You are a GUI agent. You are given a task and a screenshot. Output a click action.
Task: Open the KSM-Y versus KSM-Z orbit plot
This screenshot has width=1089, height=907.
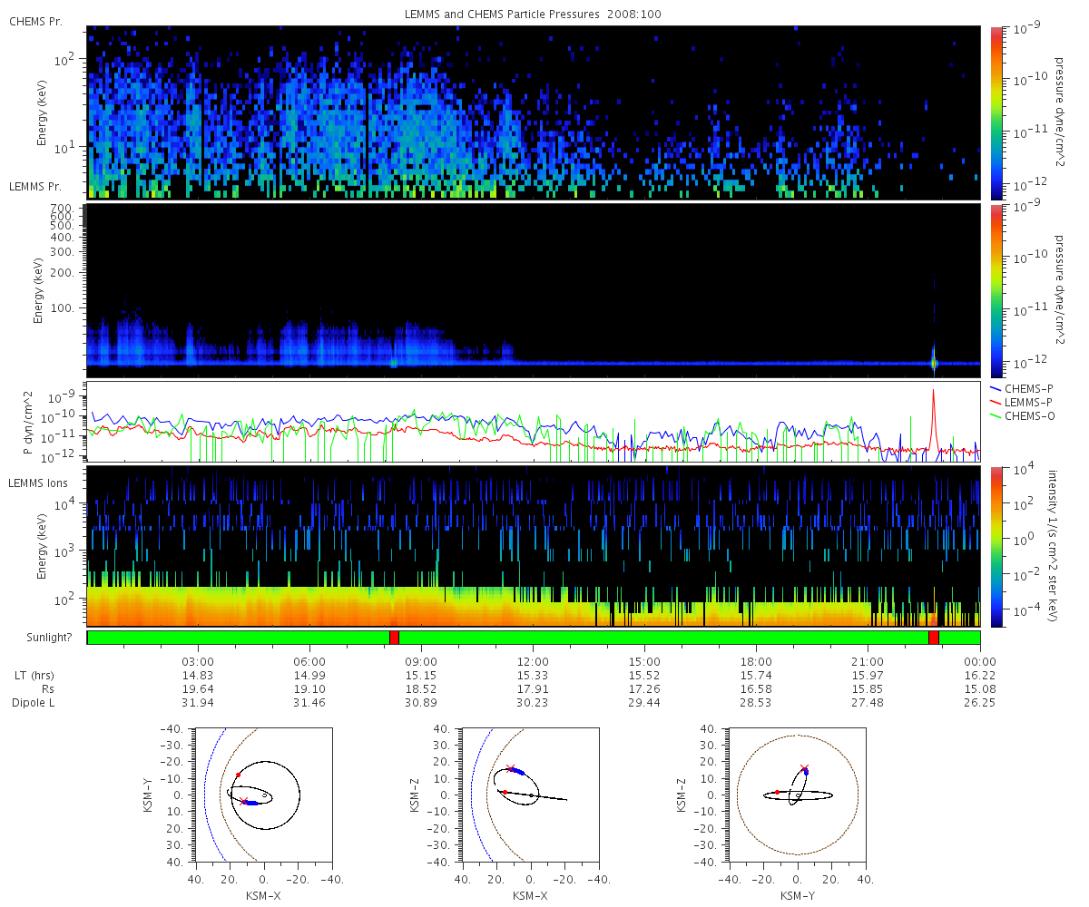797,794
